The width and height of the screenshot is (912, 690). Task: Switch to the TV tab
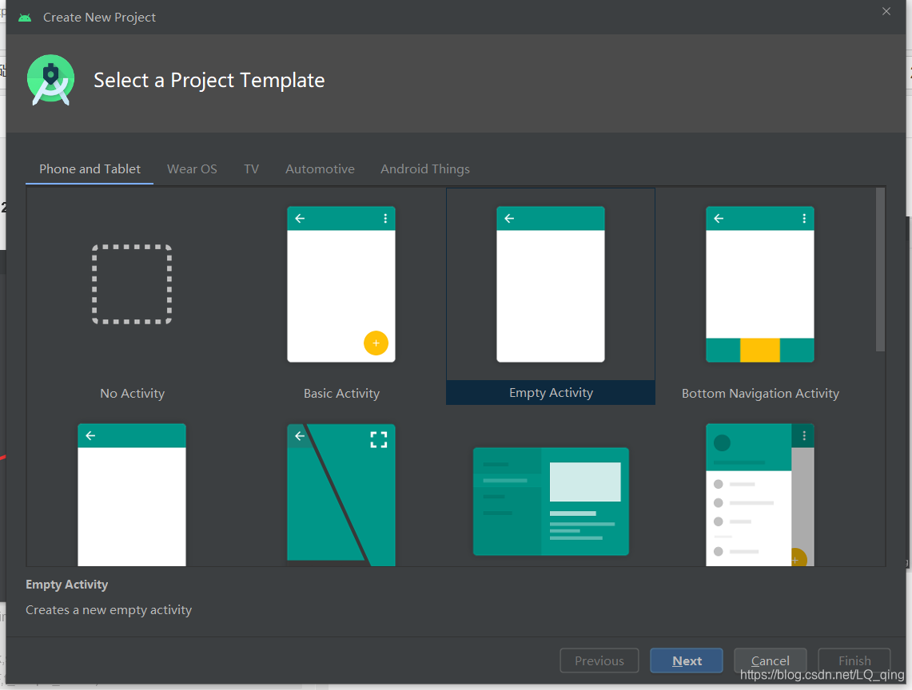(251, 169)
